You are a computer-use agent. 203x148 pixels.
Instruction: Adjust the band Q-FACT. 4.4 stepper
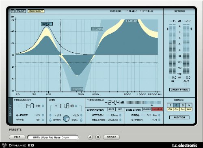[43, 115]
